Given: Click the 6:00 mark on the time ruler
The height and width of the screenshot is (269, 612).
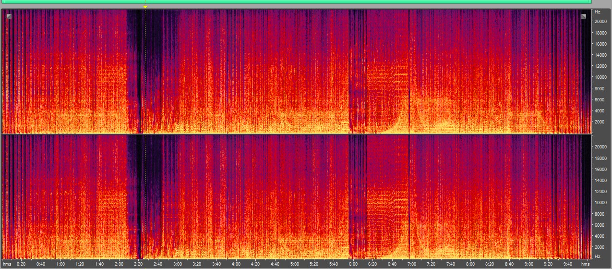Looking at the screenshot, I should [353, 264].
